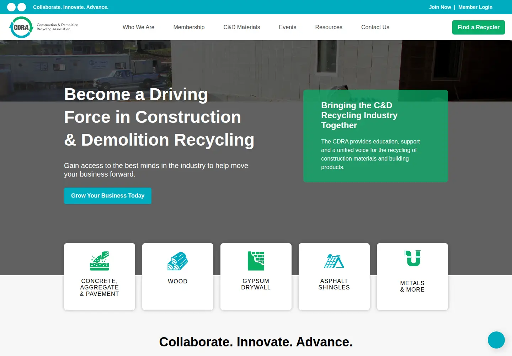This screenshot has width=512, height=356.
Task: Click the large bottom 'Collaborate. Innovate. Advance.' heading
Action: (256, 342)
